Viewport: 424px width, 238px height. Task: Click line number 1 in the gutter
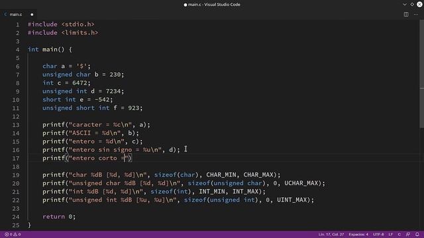pos(18,24)
